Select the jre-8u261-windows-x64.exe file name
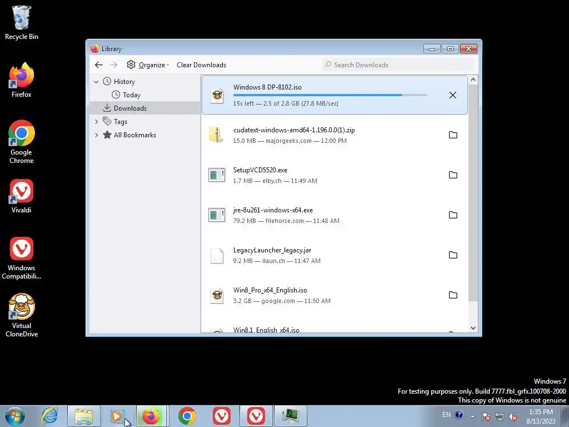Viewport: 569px width, 427px height. [273, 210]
